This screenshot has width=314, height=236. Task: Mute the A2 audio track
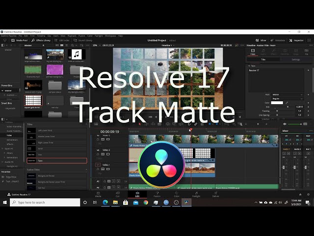point(118,187)
